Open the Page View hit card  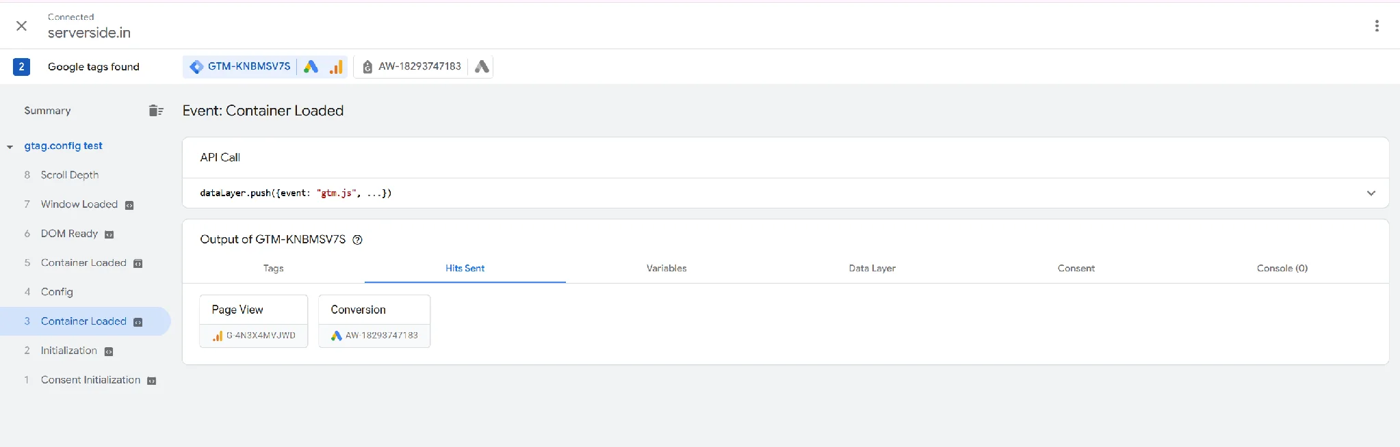pos(254,321)
